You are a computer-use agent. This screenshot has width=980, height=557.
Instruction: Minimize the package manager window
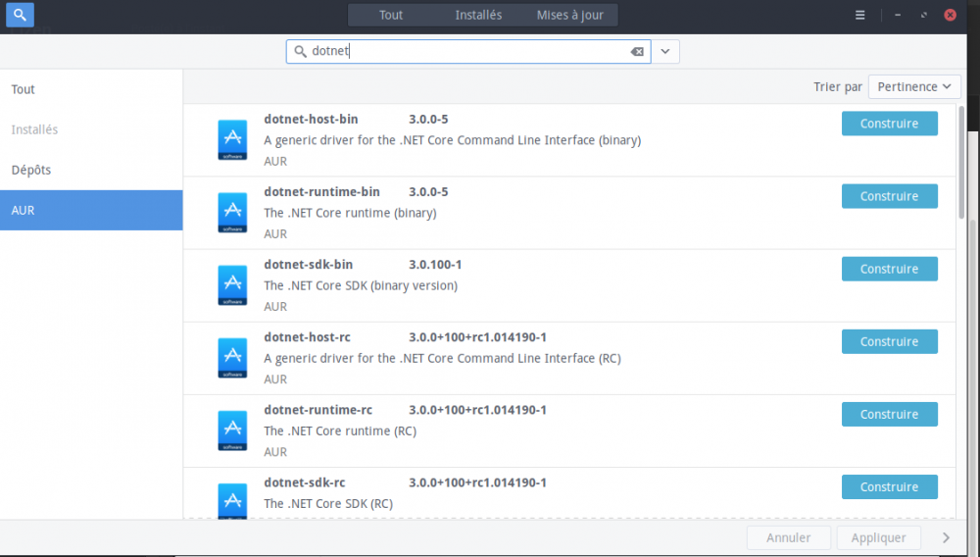click(898, 15)
